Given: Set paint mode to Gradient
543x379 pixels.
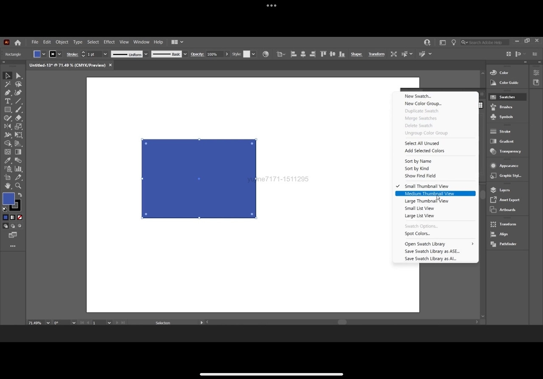Looking at the screenshot, I should (13, 217).
